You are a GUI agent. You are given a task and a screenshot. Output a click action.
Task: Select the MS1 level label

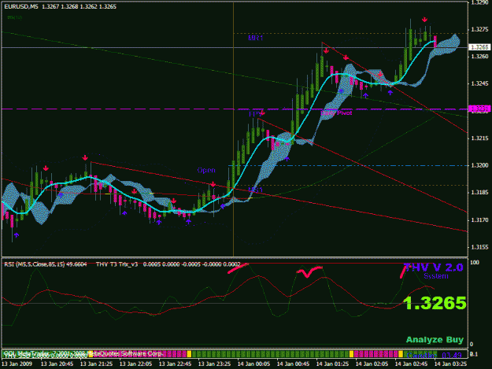(255, 190)
